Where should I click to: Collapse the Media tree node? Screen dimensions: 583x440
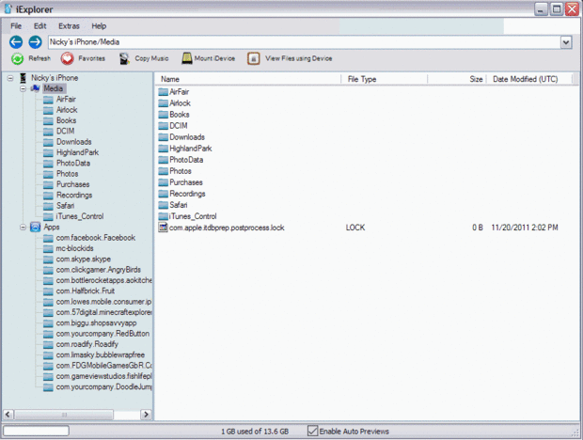[24, 88]
